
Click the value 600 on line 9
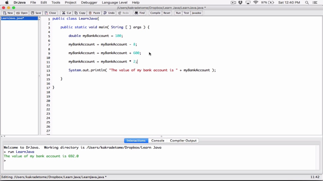tap(136, 53)
